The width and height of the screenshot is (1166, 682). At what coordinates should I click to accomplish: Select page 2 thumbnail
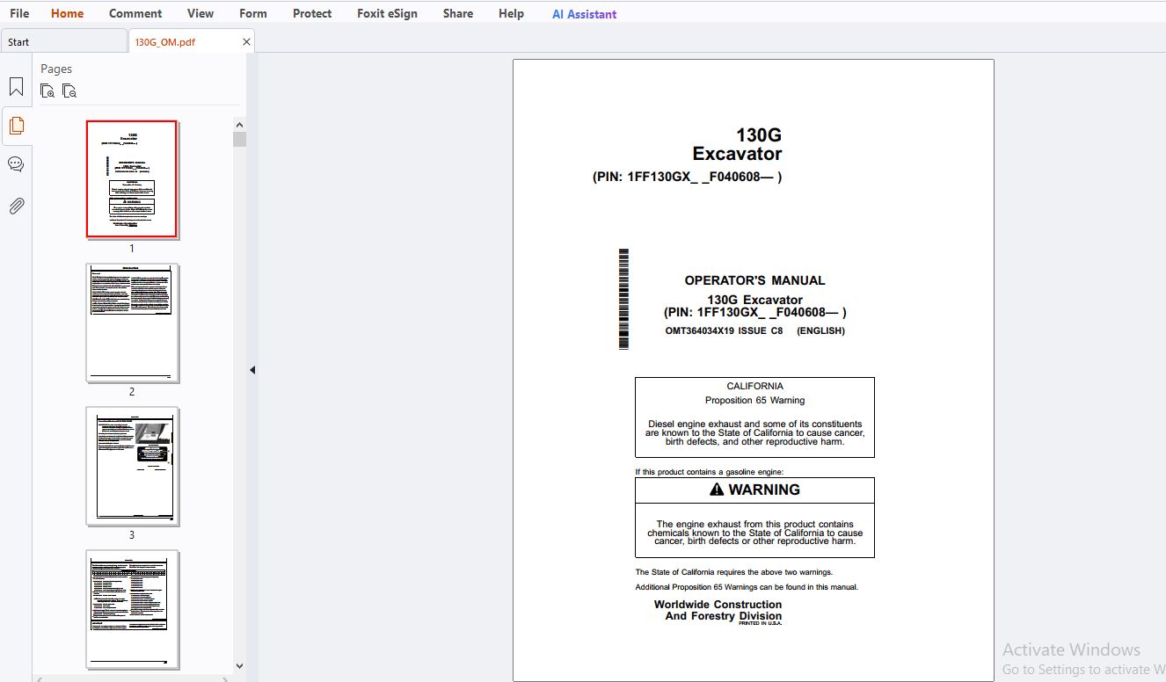[x=132, y=323]
